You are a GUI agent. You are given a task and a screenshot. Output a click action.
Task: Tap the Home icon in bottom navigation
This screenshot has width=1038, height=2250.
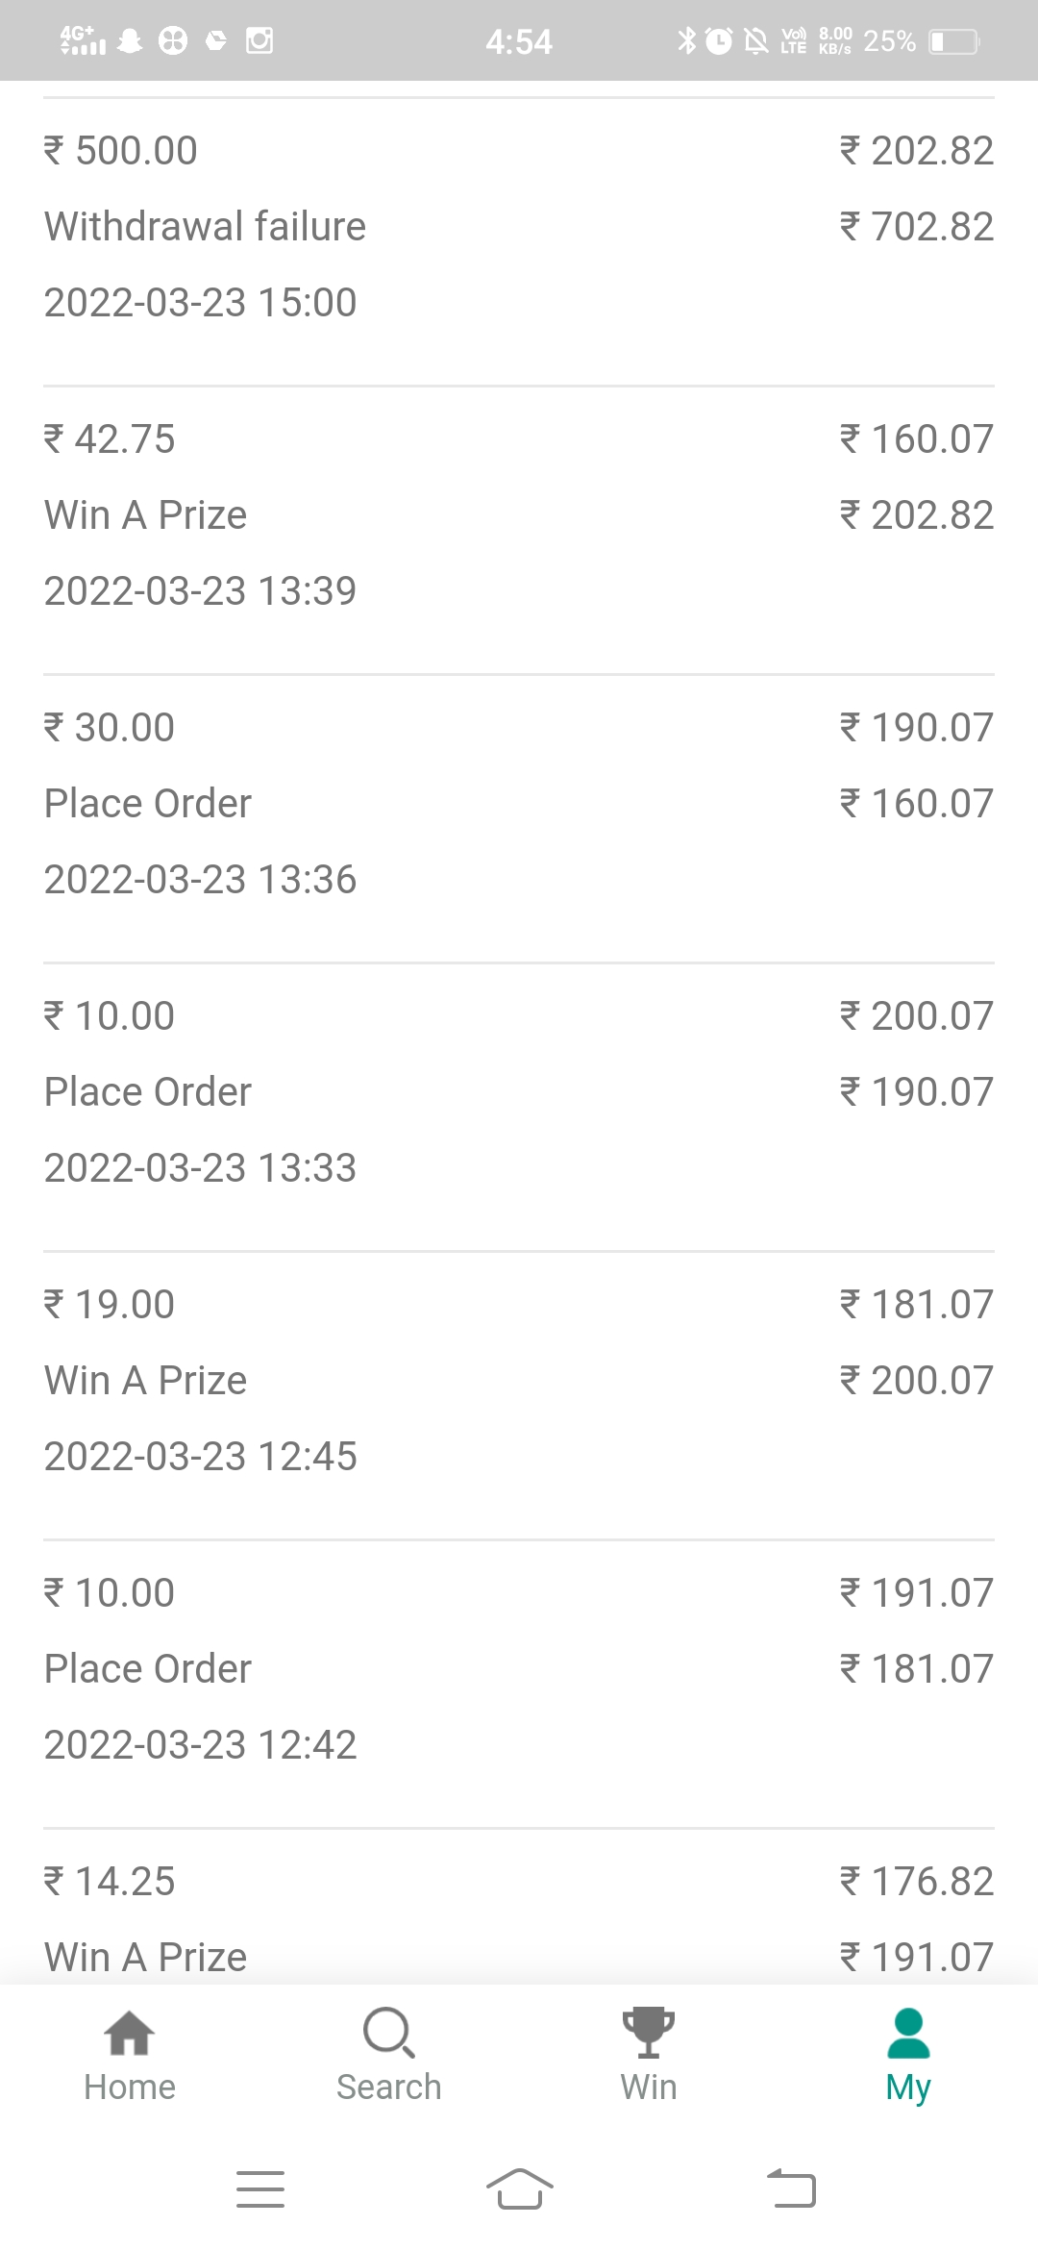pyautogui.click(x=130, y=2033)
